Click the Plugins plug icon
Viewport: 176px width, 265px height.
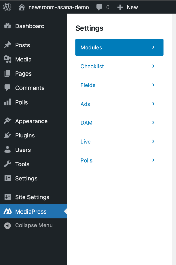coord(8,135)
